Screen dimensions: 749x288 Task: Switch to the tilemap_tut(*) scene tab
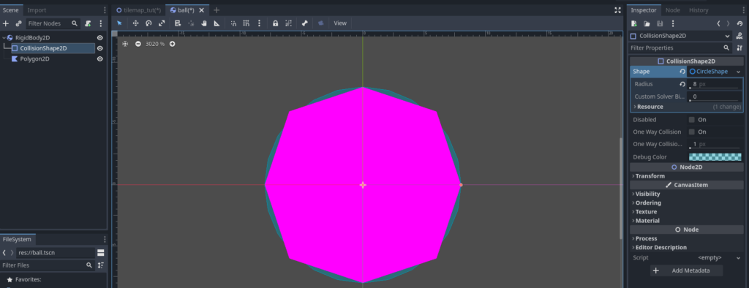[x=139, y=10]
